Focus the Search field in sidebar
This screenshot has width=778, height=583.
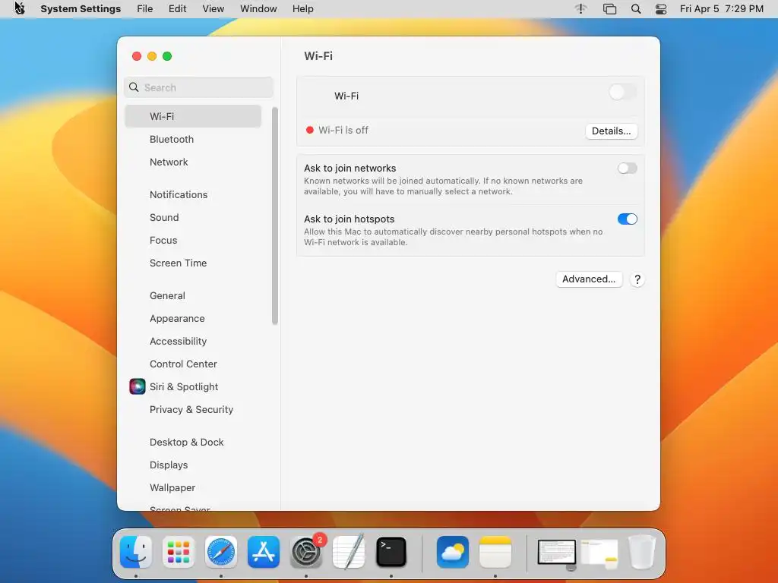coord(198,87)
